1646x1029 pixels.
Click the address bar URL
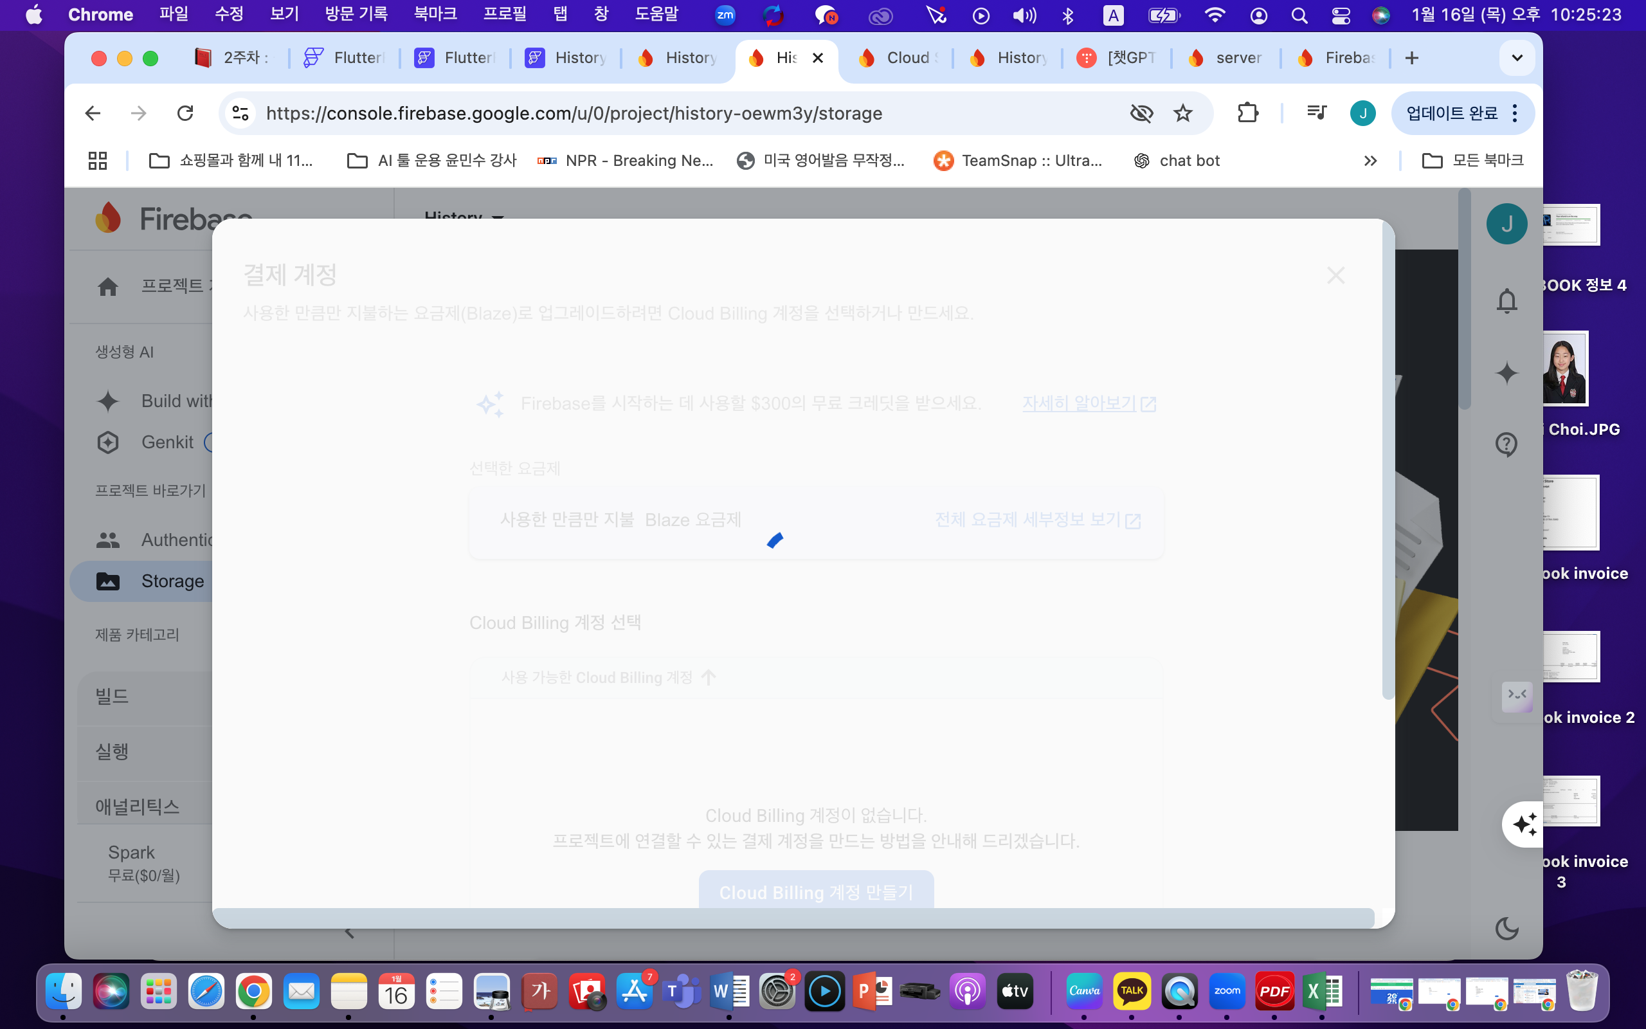click(x=574, y=113)
